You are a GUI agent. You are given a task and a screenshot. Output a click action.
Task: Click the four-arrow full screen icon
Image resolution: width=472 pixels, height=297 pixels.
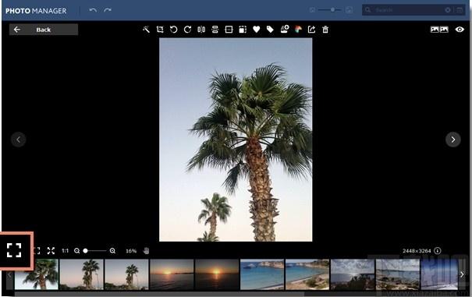click(51, 251)
